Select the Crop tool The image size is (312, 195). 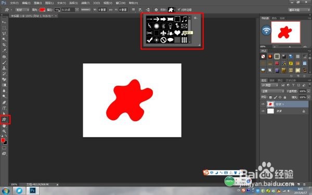tap(4, 45)
